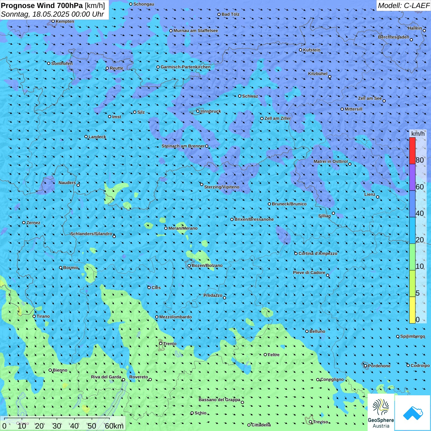Click the '60km' scale bar label
The height and width of the screenshot is (431, 431).
(114, 426)
